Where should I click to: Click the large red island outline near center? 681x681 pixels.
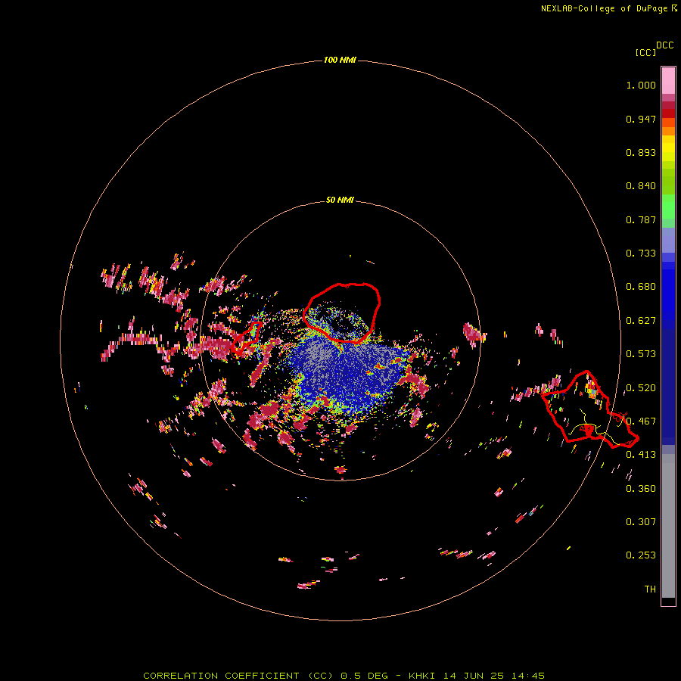[x=342, y=313]
